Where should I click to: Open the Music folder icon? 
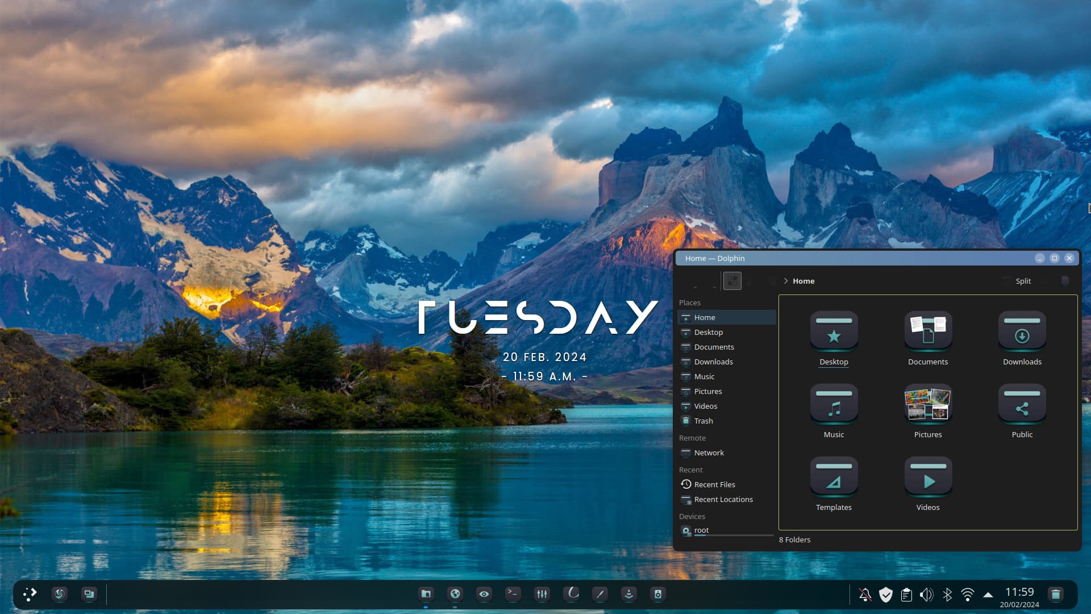point(834,405)
